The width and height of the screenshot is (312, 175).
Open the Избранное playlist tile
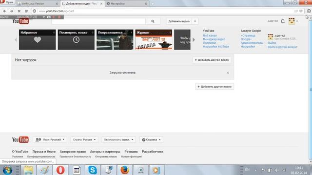38,40
